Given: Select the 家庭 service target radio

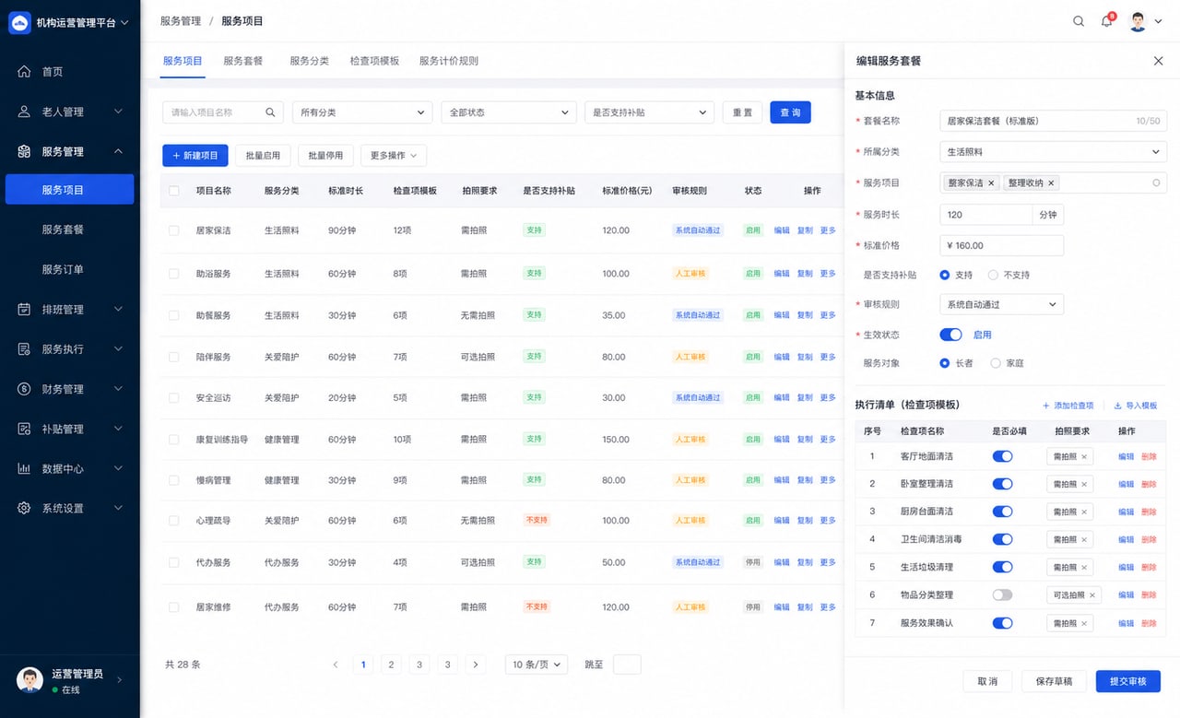Looking at the screenshot, I should (996, 363).
